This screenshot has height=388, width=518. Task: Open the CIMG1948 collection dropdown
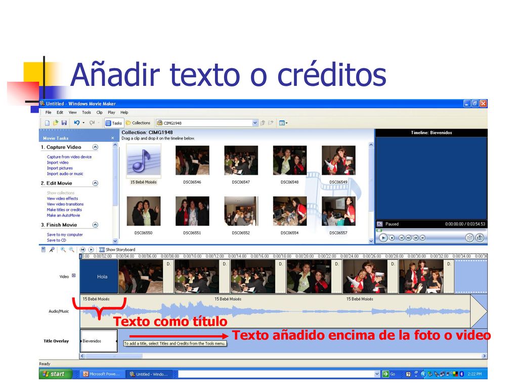point(255,123)
